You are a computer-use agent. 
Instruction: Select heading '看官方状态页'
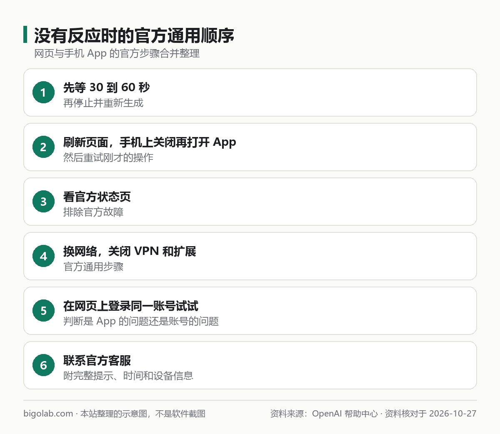point(97,197)
